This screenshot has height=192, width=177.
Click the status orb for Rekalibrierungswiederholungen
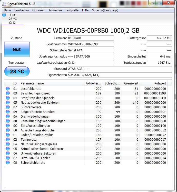[x=8, y=121]
